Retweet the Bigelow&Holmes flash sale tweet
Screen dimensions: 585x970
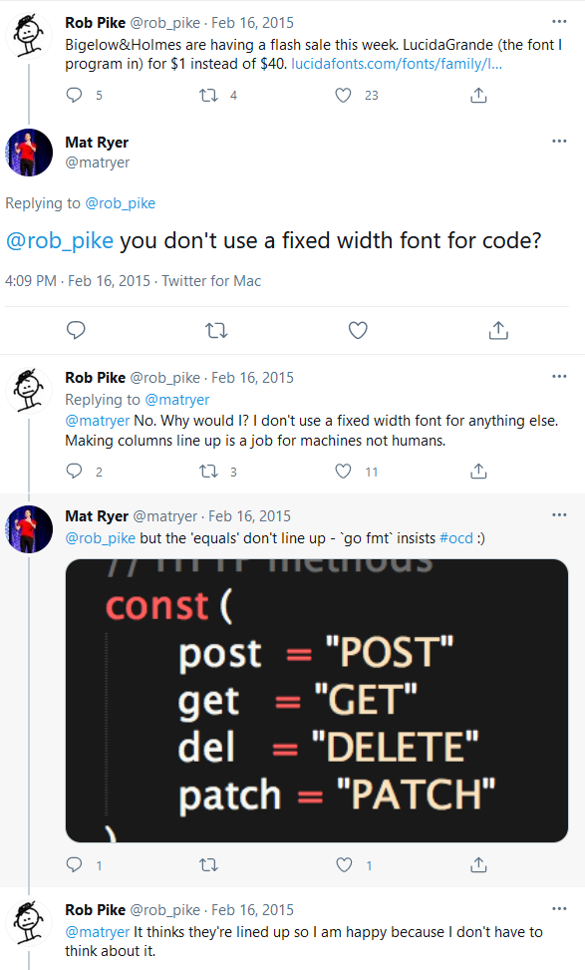[x=208, y=96]
